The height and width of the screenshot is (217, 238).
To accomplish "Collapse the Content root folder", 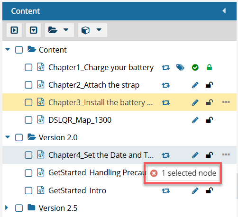I will tap(8, 49).
